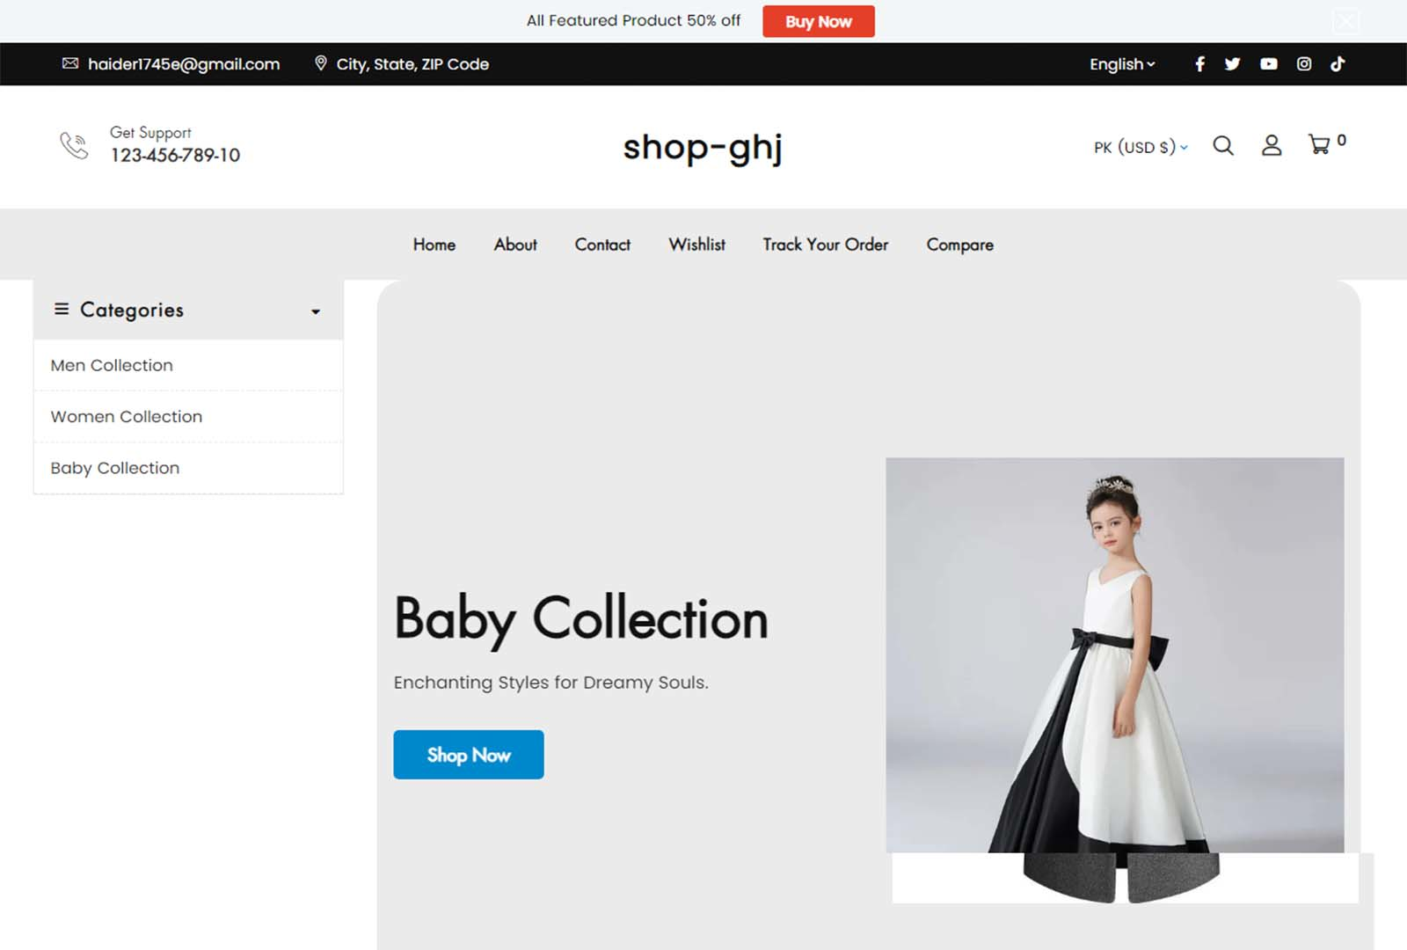The width and height of the screenshot is (1407, 950).
Task: Open the TikTok social icon
Action: pos(1338,64)
